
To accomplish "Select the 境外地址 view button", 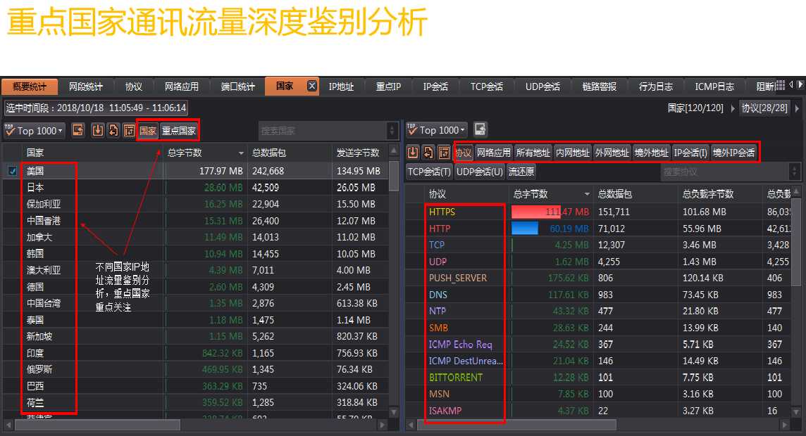I will tap(651, 153).
